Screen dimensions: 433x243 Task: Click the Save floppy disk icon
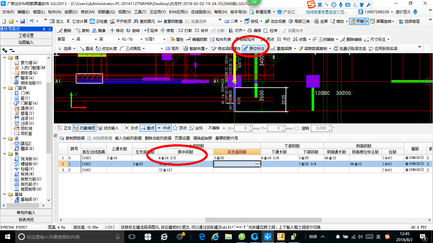[23, 21]
